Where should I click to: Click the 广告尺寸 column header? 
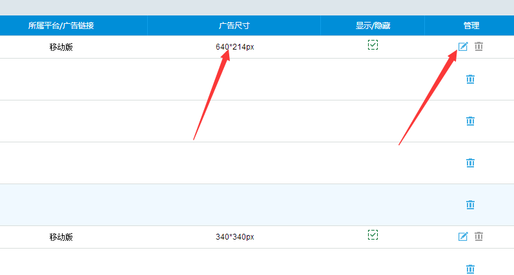[x=234, y=26]
